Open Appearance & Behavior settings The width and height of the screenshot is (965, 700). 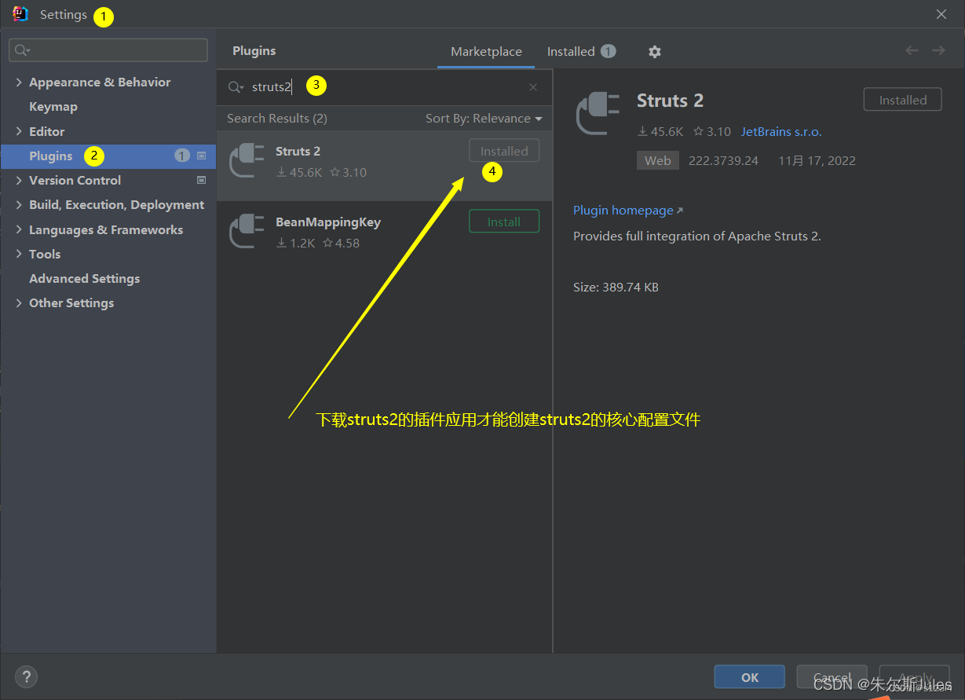(100, 82)
